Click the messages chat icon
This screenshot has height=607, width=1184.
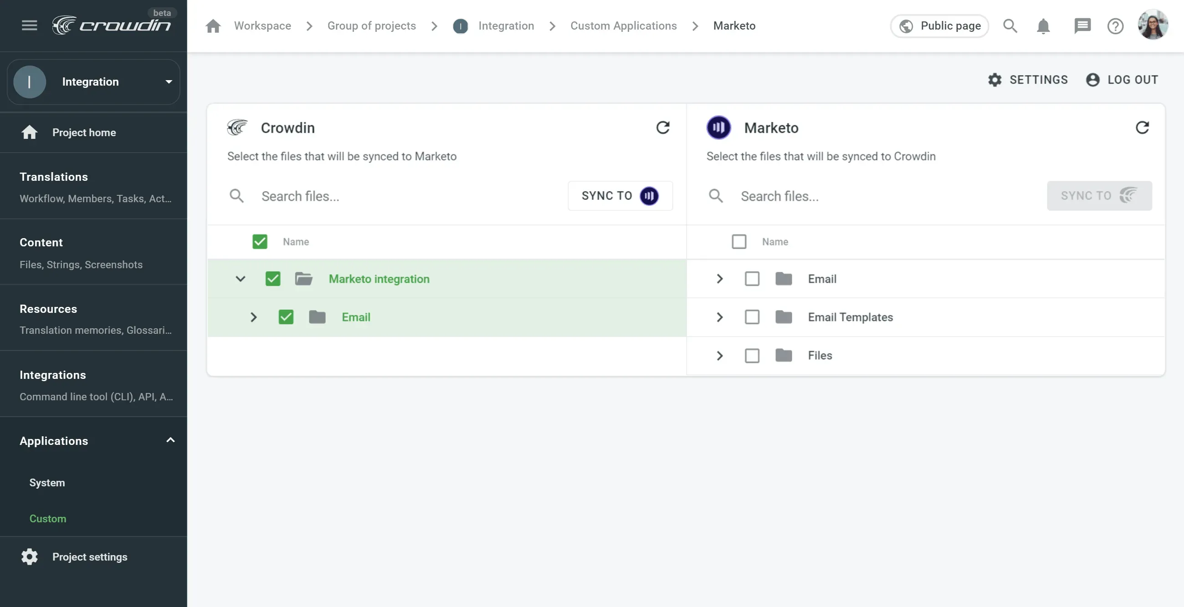1082,26
